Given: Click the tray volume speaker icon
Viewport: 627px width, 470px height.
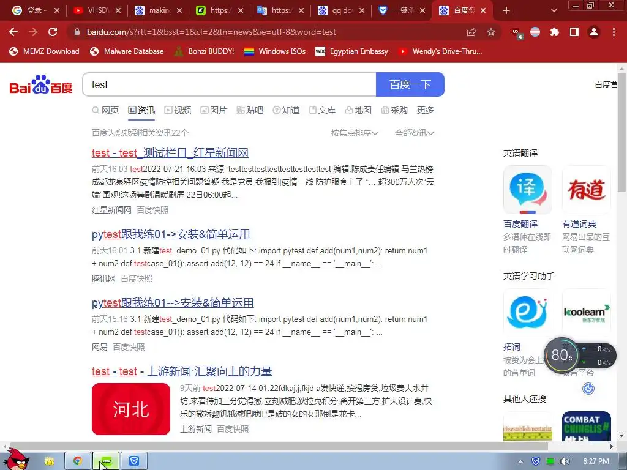Looking at the screenshot, I should click(565, 461).
